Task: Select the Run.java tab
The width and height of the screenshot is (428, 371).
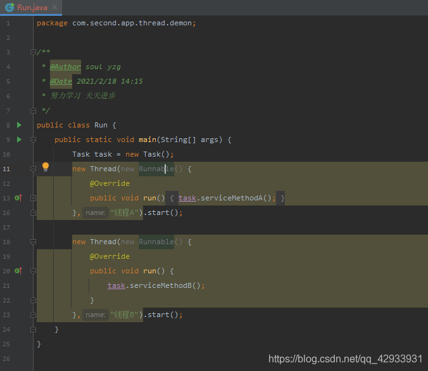Action: pos(31,8)
